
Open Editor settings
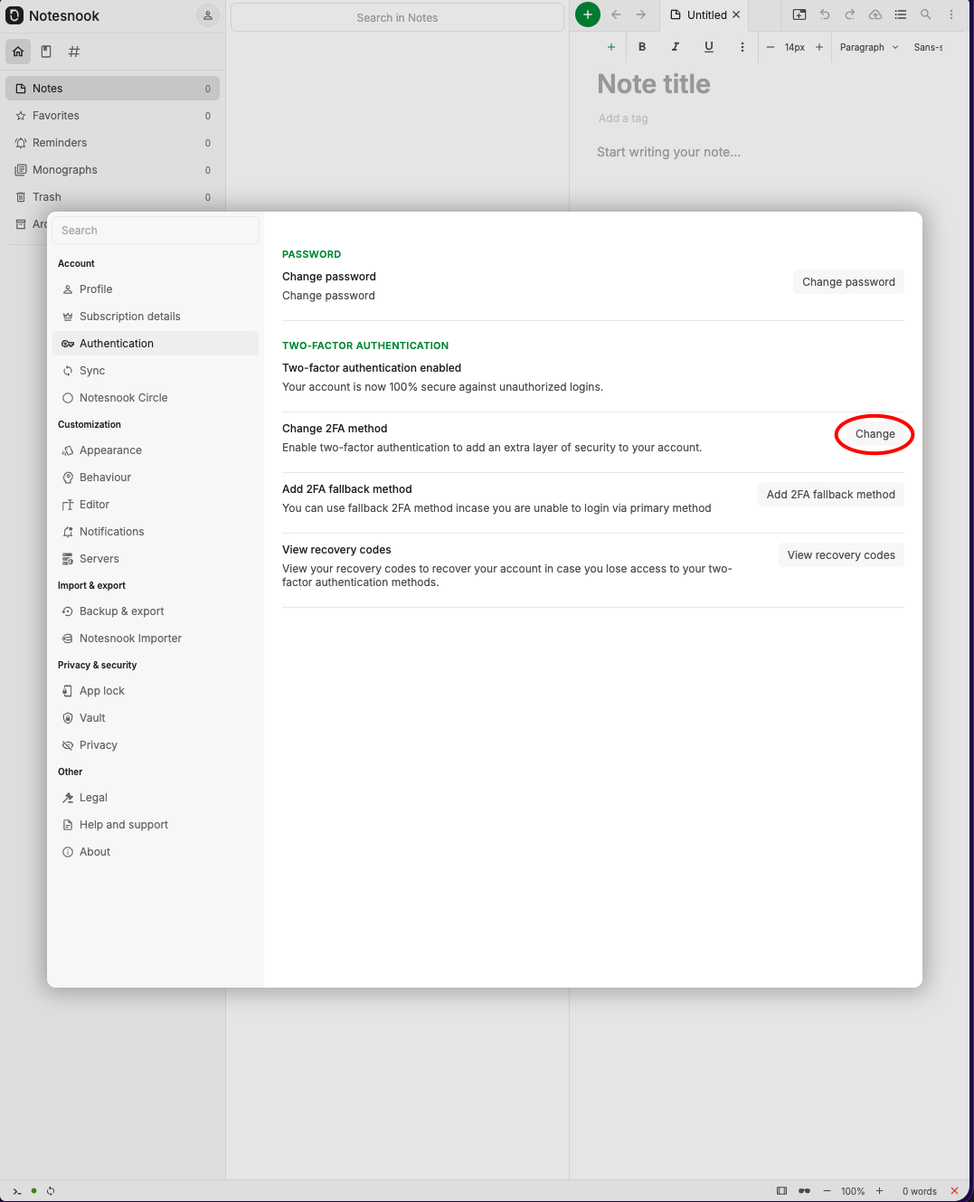[x=156, y=505]
